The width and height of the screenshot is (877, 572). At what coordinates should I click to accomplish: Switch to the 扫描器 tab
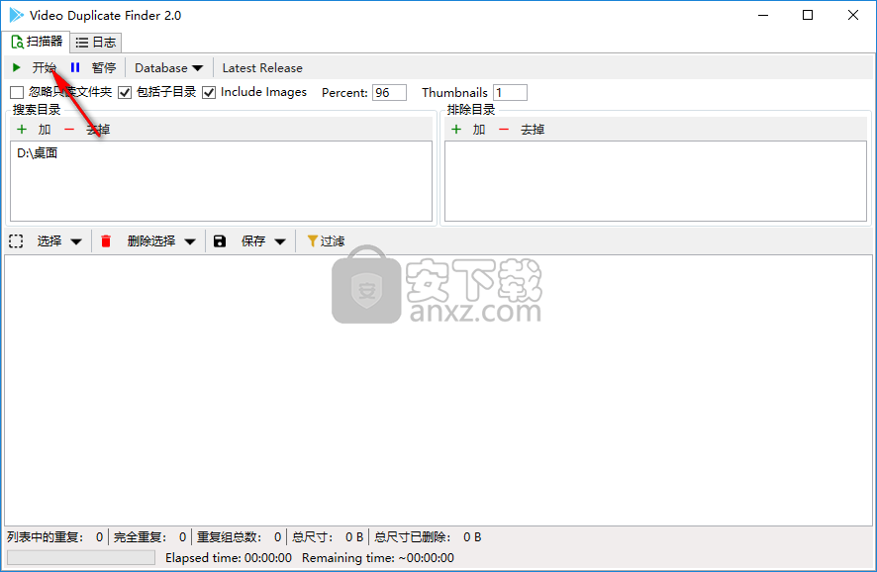coord(37,42)
